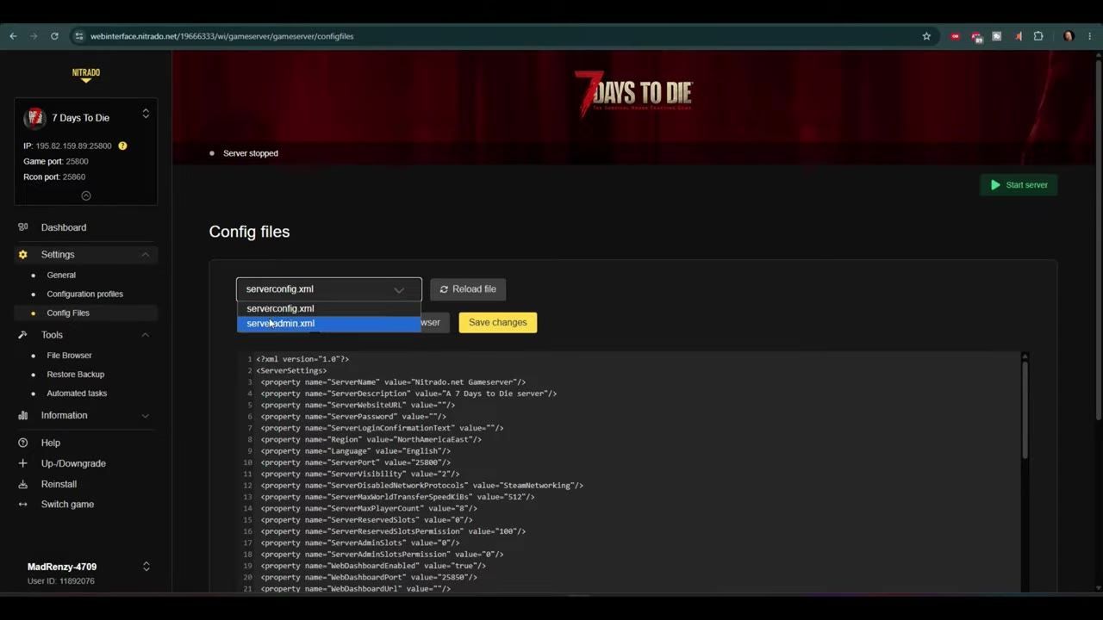Open the Dashboard page link
The image size is (1103, 620).
point(64,227)
